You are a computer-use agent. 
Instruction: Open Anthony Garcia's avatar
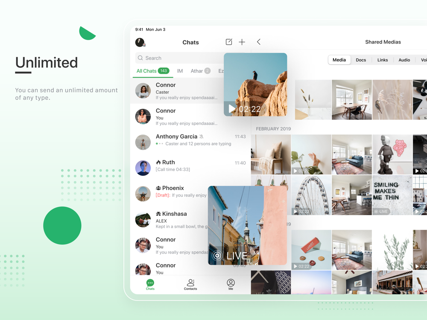click(143, 142)
